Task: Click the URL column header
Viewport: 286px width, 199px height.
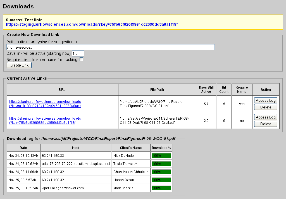Action: tap(62, 90)
